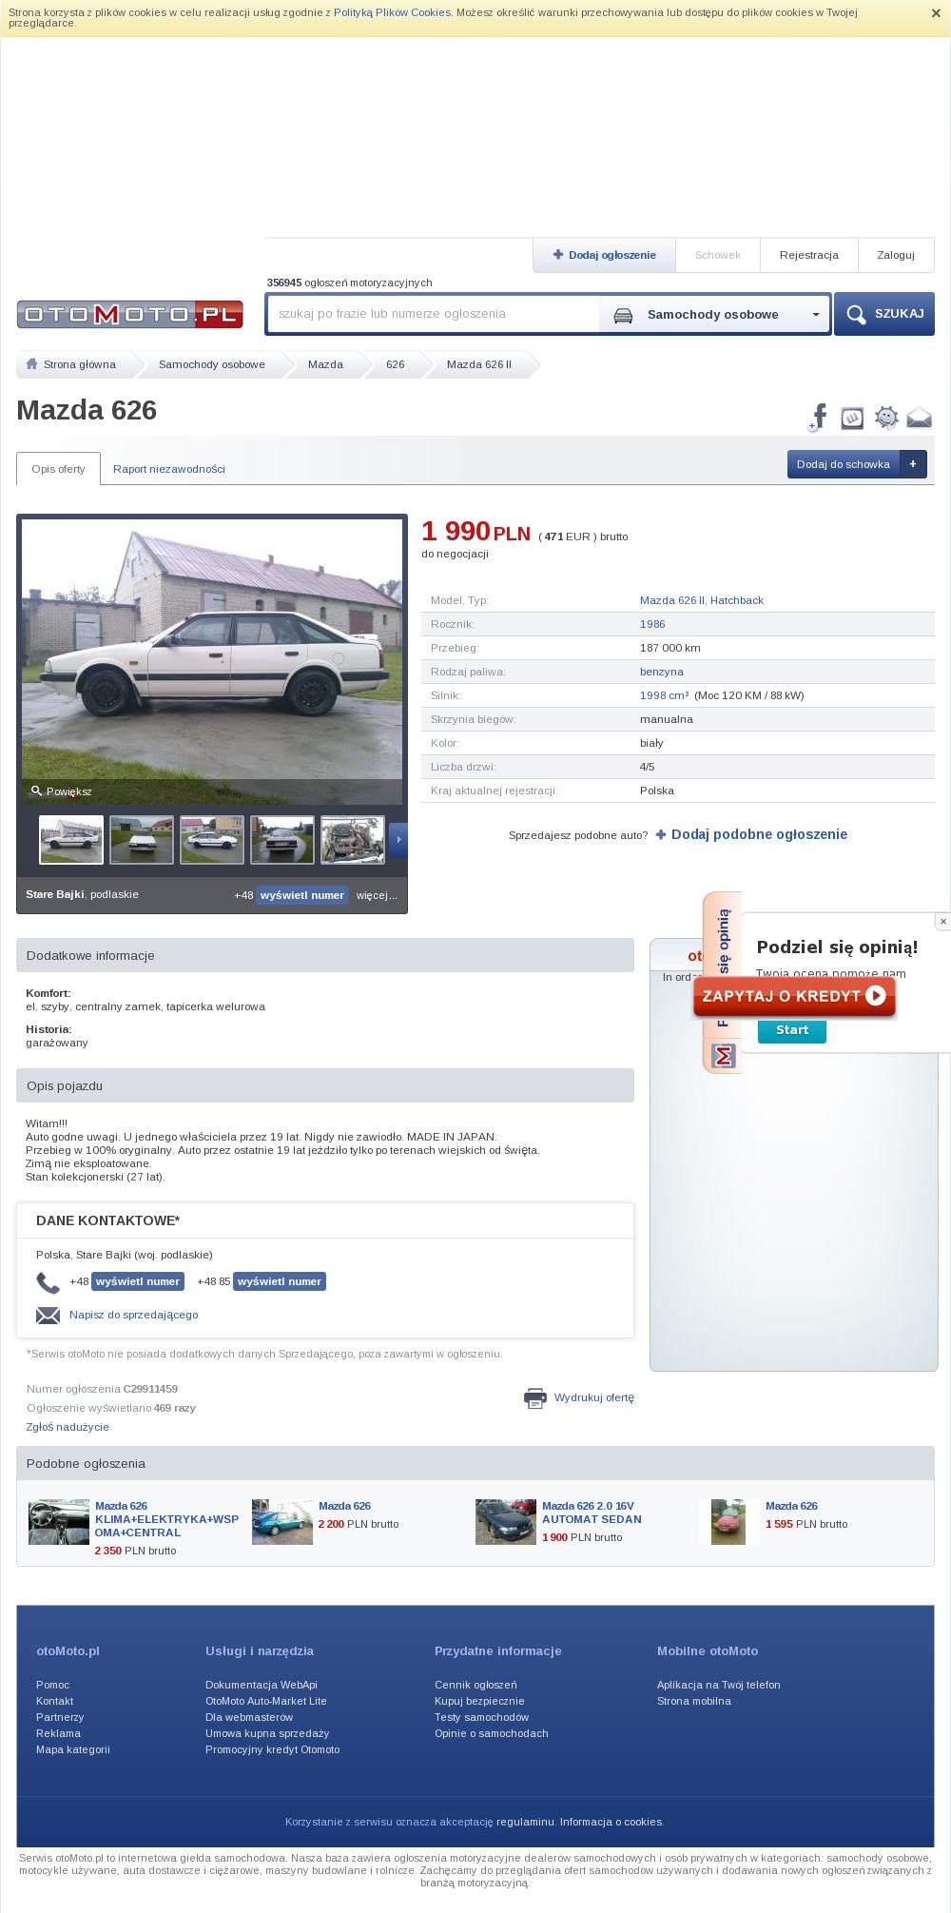Click the magnifier Powiększ icon on the photo
This screenshot has width=951, height=1913.
(x=37, y=791)
